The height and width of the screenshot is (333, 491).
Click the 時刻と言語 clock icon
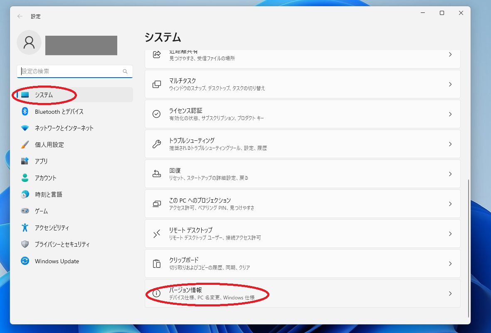(x=26, y=194)
